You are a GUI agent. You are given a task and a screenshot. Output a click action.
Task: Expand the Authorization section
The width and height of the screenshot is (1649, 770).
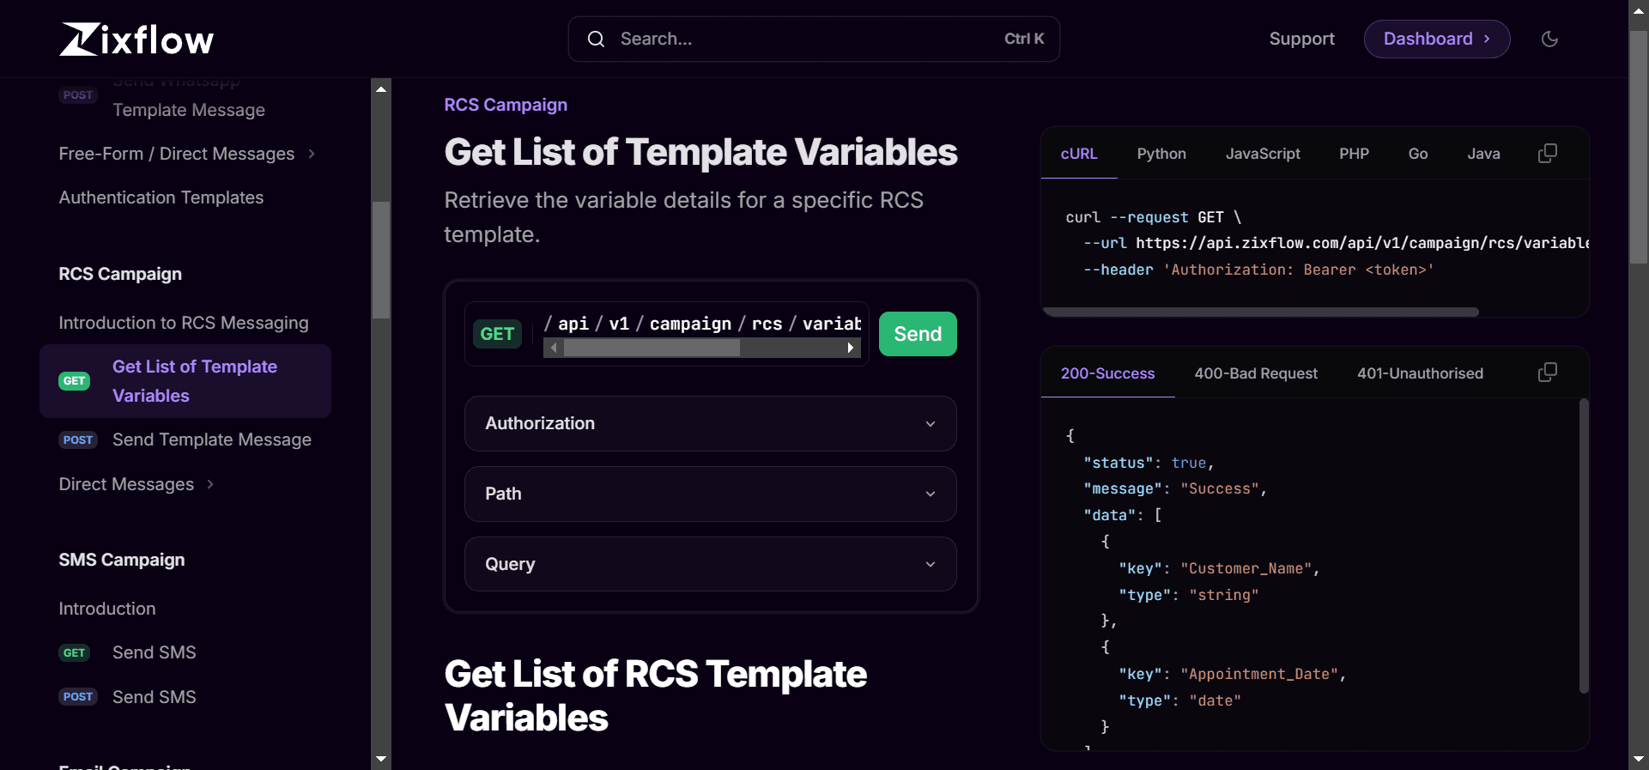click(x=710, y=423)
